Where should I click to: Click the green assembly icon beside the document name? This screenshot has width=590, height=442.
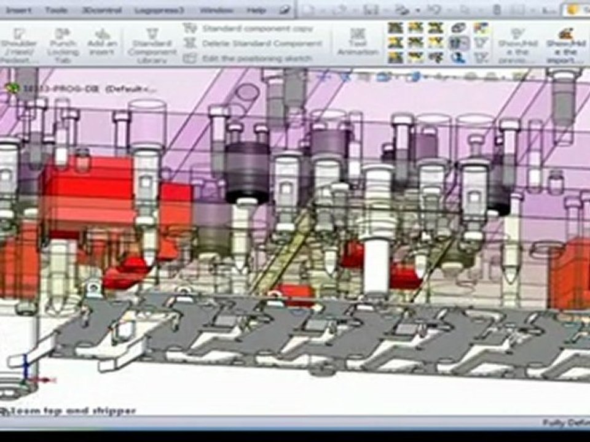13,88
